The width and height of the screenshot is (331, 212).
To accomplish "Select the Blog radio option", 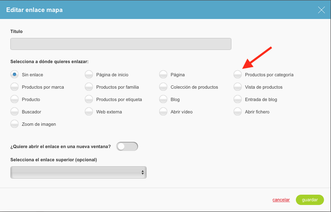I will pyautogui.click(x=163, y=99).
